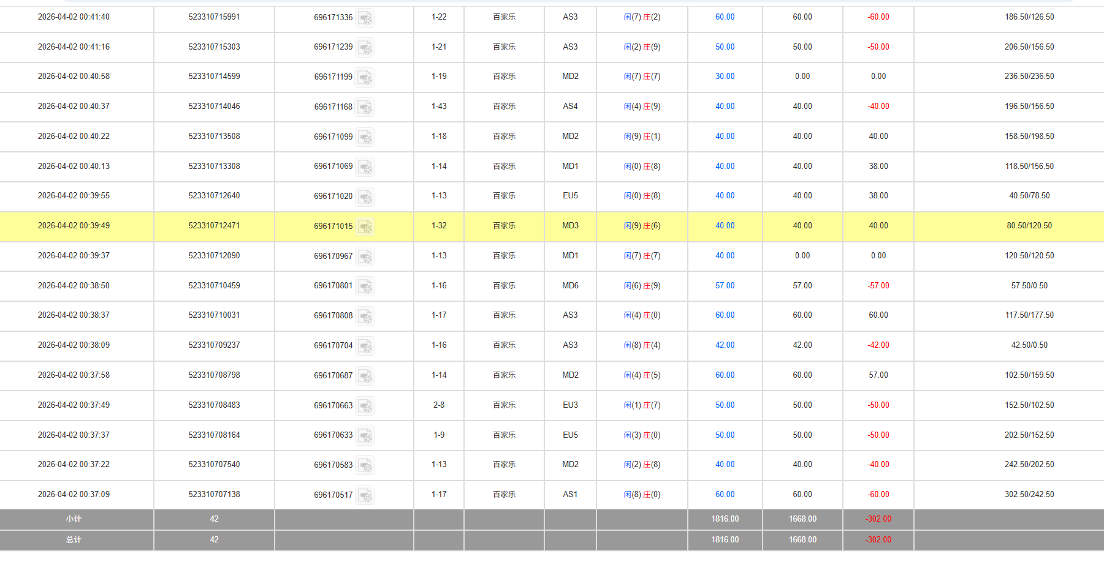Image resolution: width=1104 pixels, height=562 pixels.
Task: Open bet amount 50.00 at 00:41:16
Action: coord(725,47)
